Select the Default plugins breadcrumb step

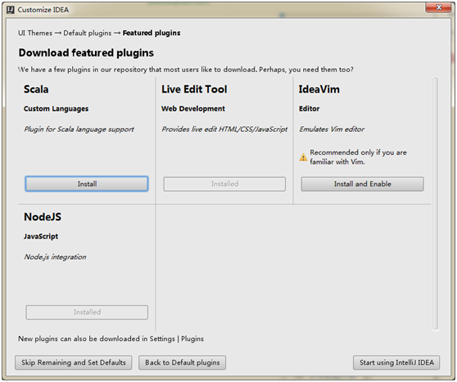(88, 33)
